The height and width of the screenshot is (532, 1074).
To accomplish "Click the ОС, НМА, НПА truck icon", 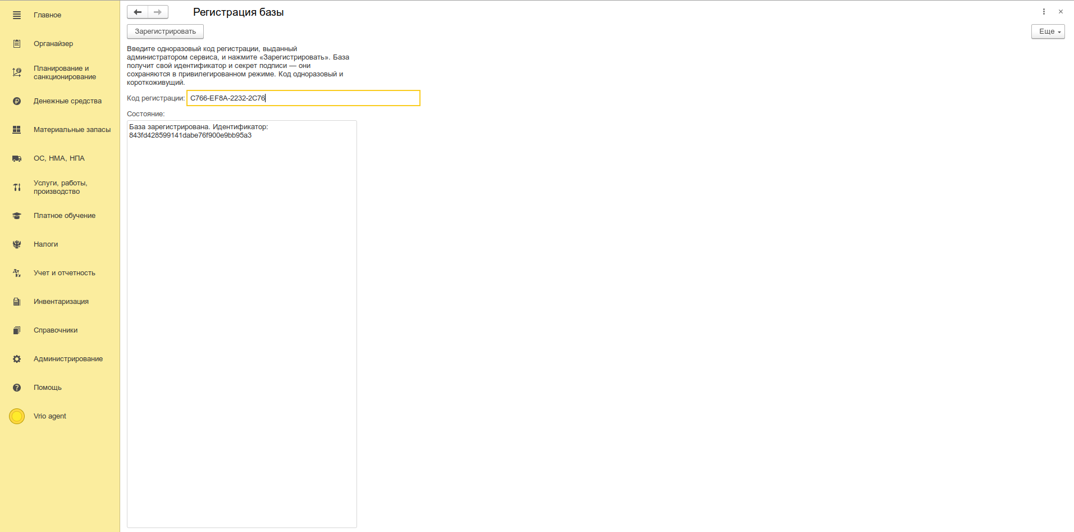I will (17, 158).
